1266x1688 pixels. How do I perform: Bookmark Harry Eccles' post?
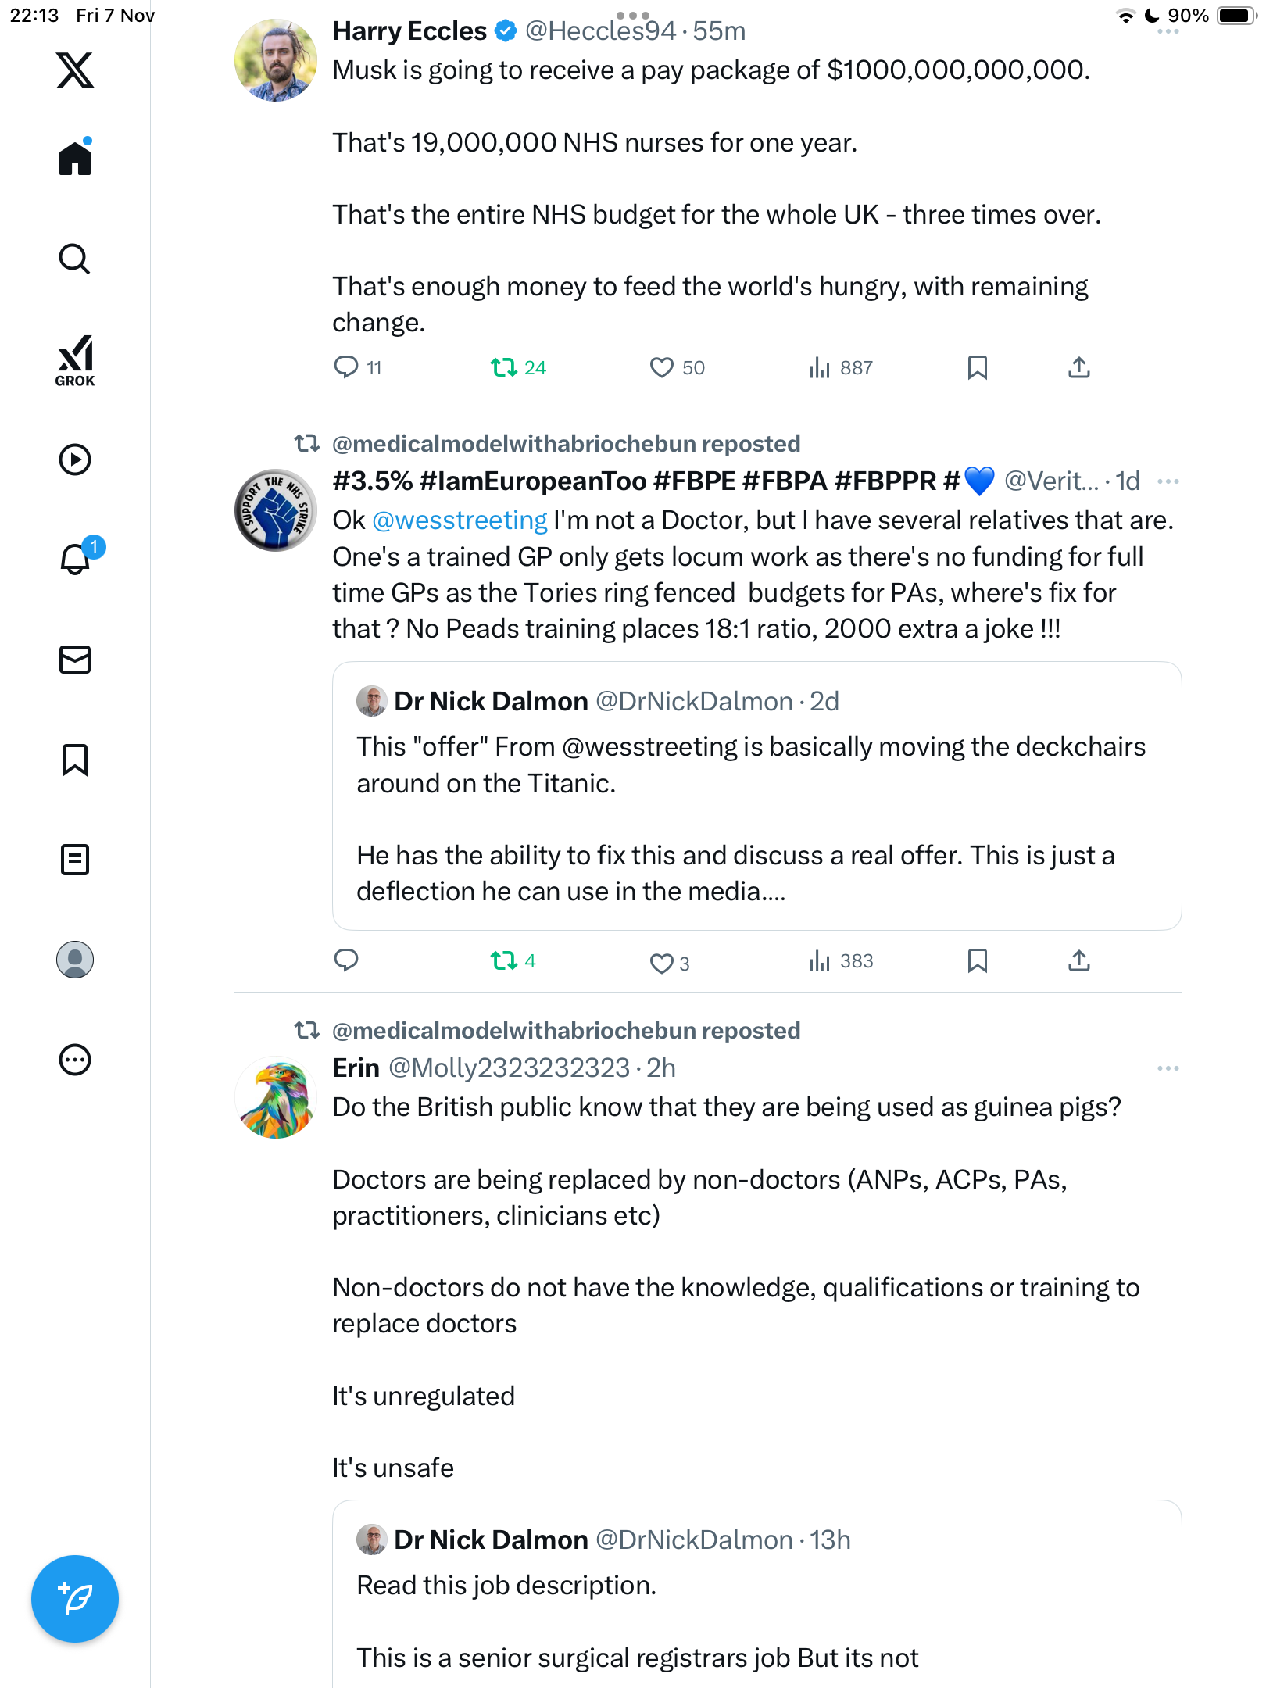click(x=977, y=367)
